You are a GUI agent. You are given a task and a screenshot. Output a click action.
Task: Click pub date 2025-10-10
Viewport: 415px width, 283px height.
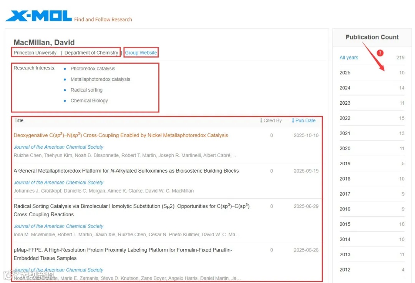point(306,135)
